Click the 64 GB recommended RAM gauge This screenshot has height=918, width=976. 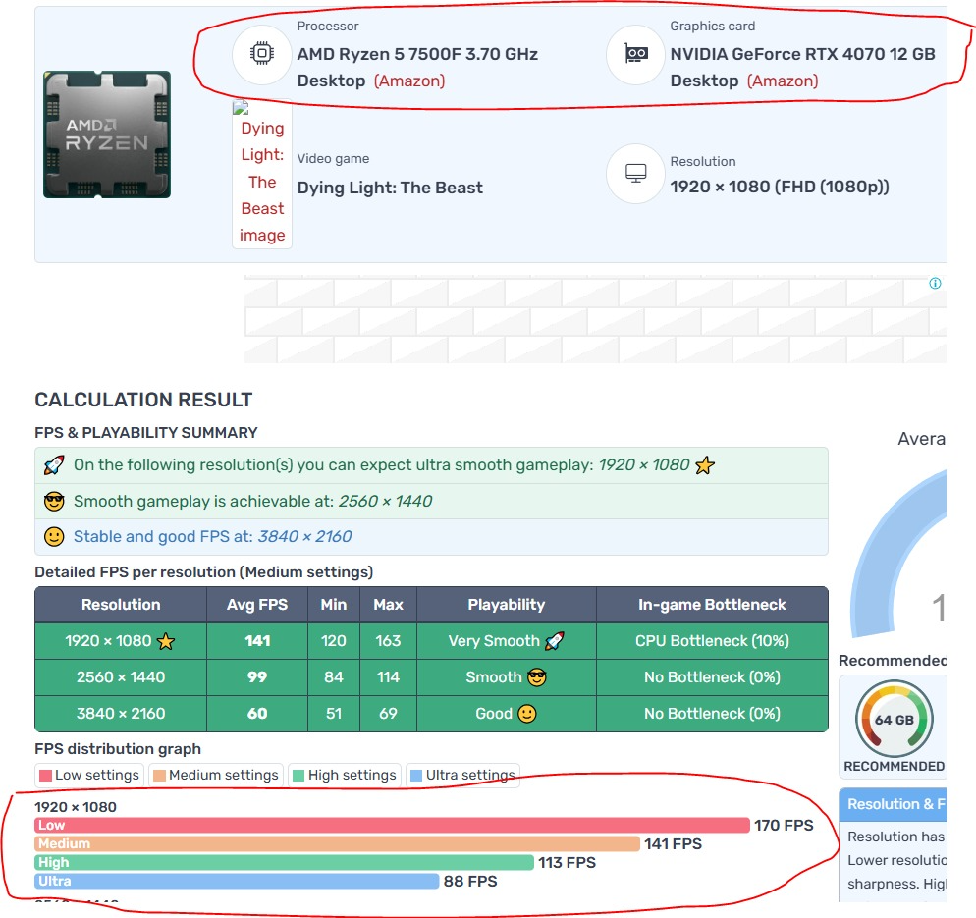click(894, 719)
